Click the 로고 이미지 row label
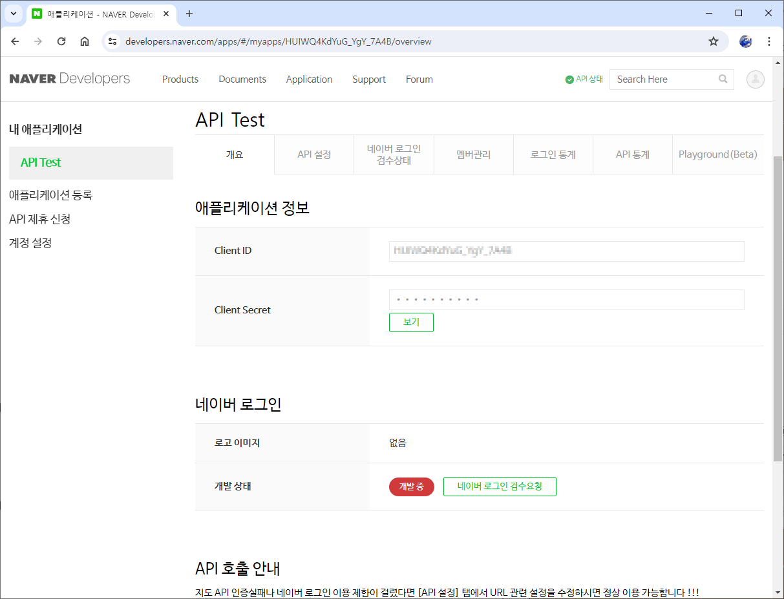 (x=237, y=443)
